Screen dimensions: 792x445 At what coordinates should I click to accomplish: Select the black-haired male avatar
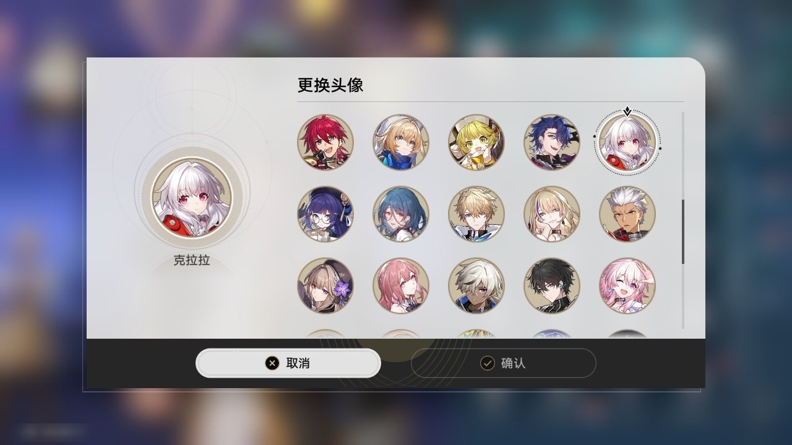click(551, 286)
